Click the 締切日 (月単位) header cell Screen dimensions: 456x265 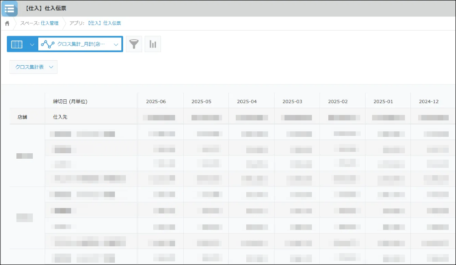point(70,101)
